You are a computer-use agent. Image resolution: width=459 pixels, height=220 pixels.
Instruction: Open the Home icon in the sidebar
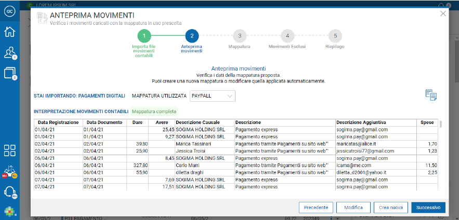tap(10, 31)
